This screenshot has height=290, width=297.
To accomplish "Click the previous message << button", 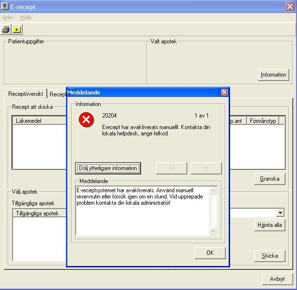I will click(171, 168).
